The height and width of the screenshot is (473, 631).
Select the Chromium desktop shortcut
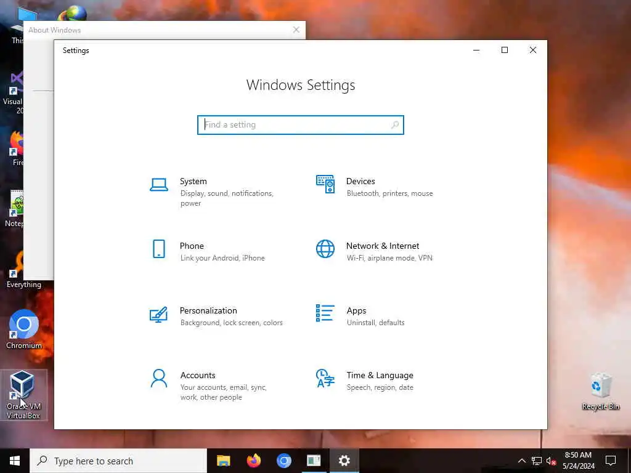coord(24,330)
